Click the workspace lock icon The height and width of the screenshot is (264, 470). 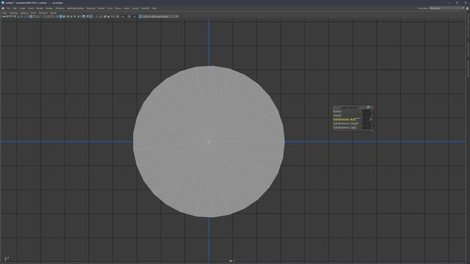pyautogui.click(x=467, y=8)
